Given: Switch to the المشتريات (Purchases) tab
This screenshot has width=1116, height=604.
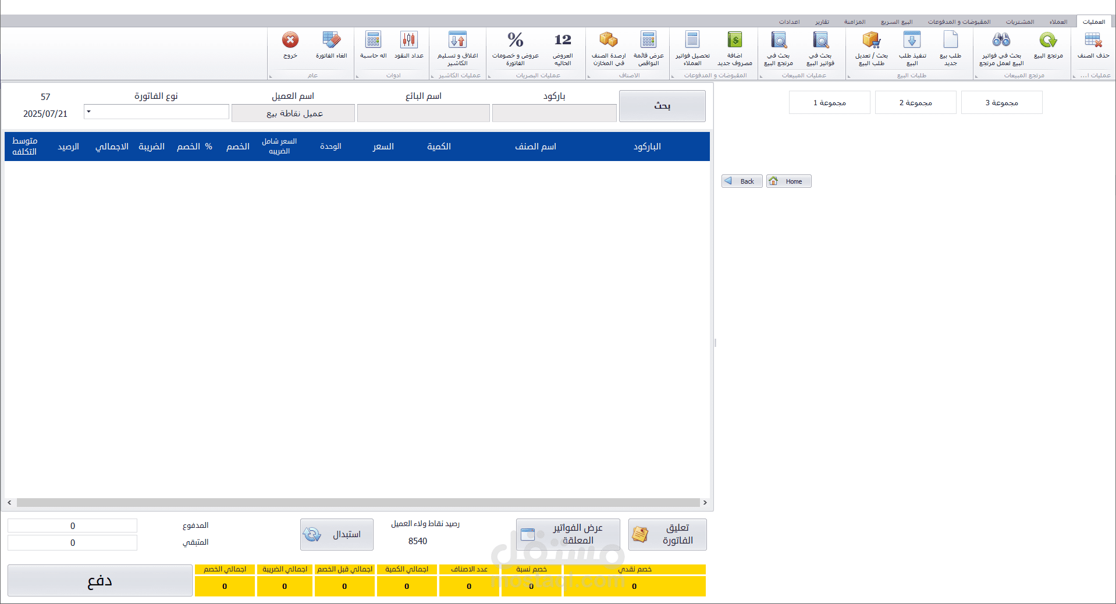Looking at the screenshot, I should click(1020, 22).
